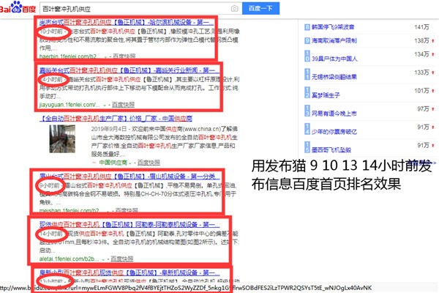This screenshot has height=293, width=439.
Task: Expand the dropdown arrow beside aletai.1fenlei.com
Action: point(103,259)
